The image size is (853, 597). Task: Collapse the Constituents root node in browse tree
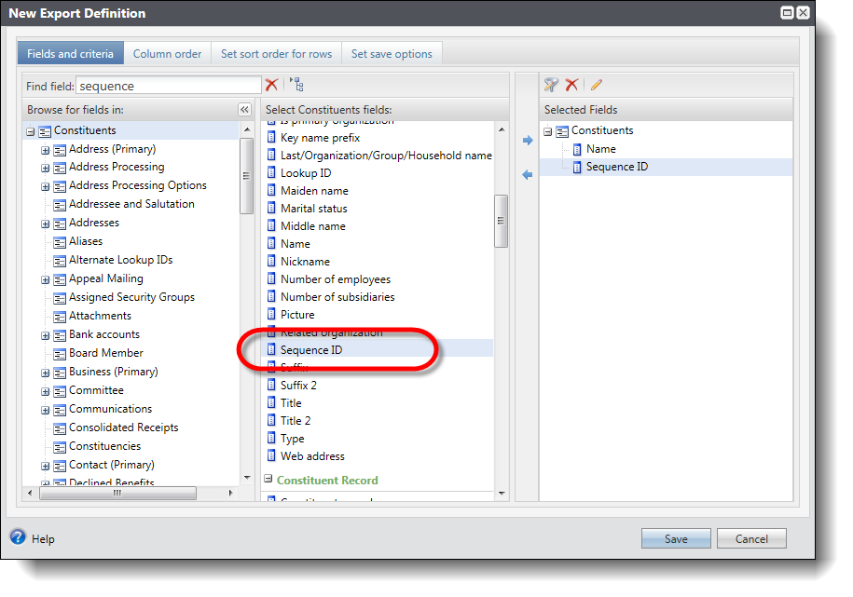tap(31, 131)
